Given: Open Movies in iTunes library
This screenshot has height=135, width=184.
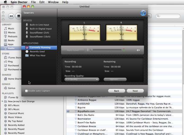Looking at the screenshot, I should point(11,33).
